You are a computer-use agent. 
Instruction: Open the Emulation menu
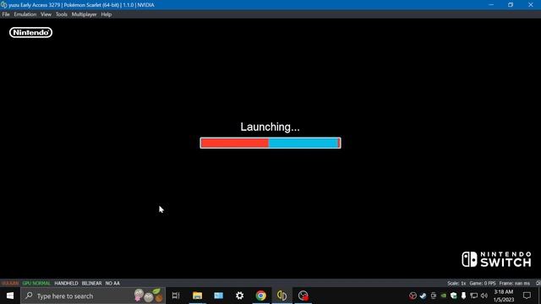pyautogui.click(x=25, y=14)
